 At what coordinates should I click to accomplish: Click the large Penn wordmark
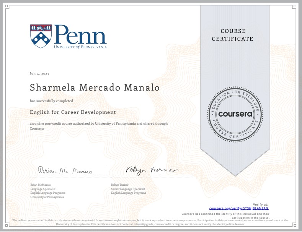click(x=80, y=34)
